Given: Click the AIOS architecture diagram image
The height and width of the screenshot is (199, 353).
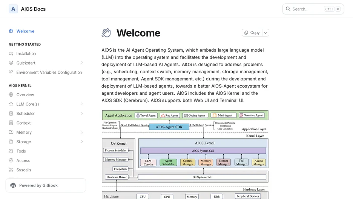Looking at the screenshot, I should pos(185,154).
